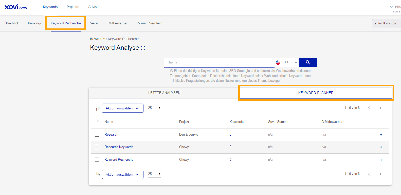
Task: Expand the project menu chevron at top right
Action: 391,7
